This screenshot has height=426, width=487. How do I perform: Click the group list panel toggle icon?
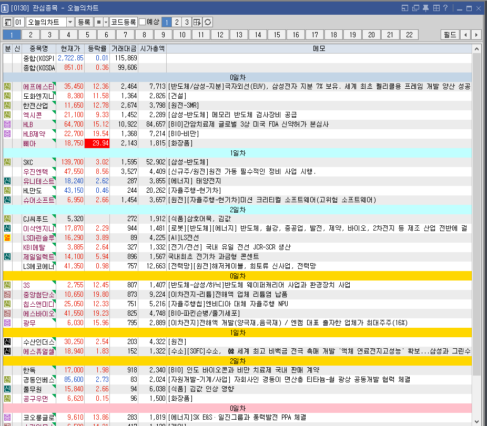[8, 22]
